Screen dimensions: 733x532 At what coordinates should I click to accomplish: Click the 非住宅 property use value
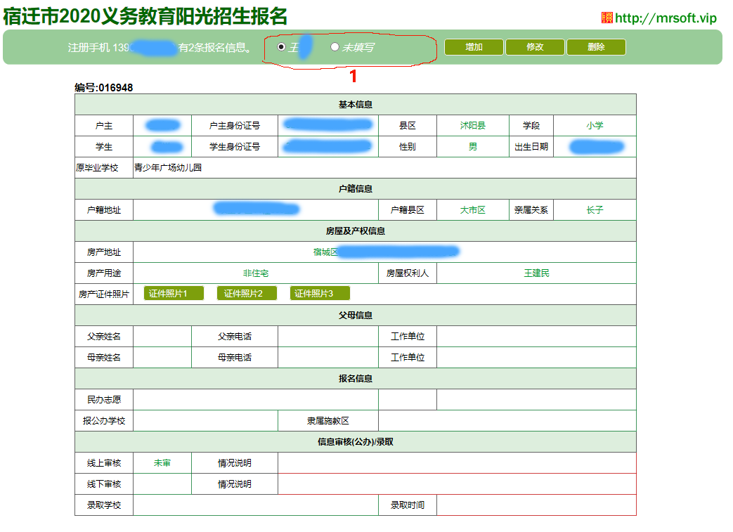256,273
